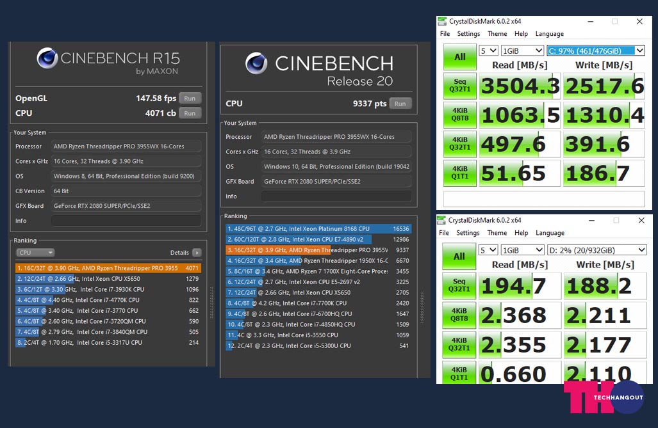Open Language menu in top CrystalDiskMark window
The image size is (658, 428).
click(549, 33)
